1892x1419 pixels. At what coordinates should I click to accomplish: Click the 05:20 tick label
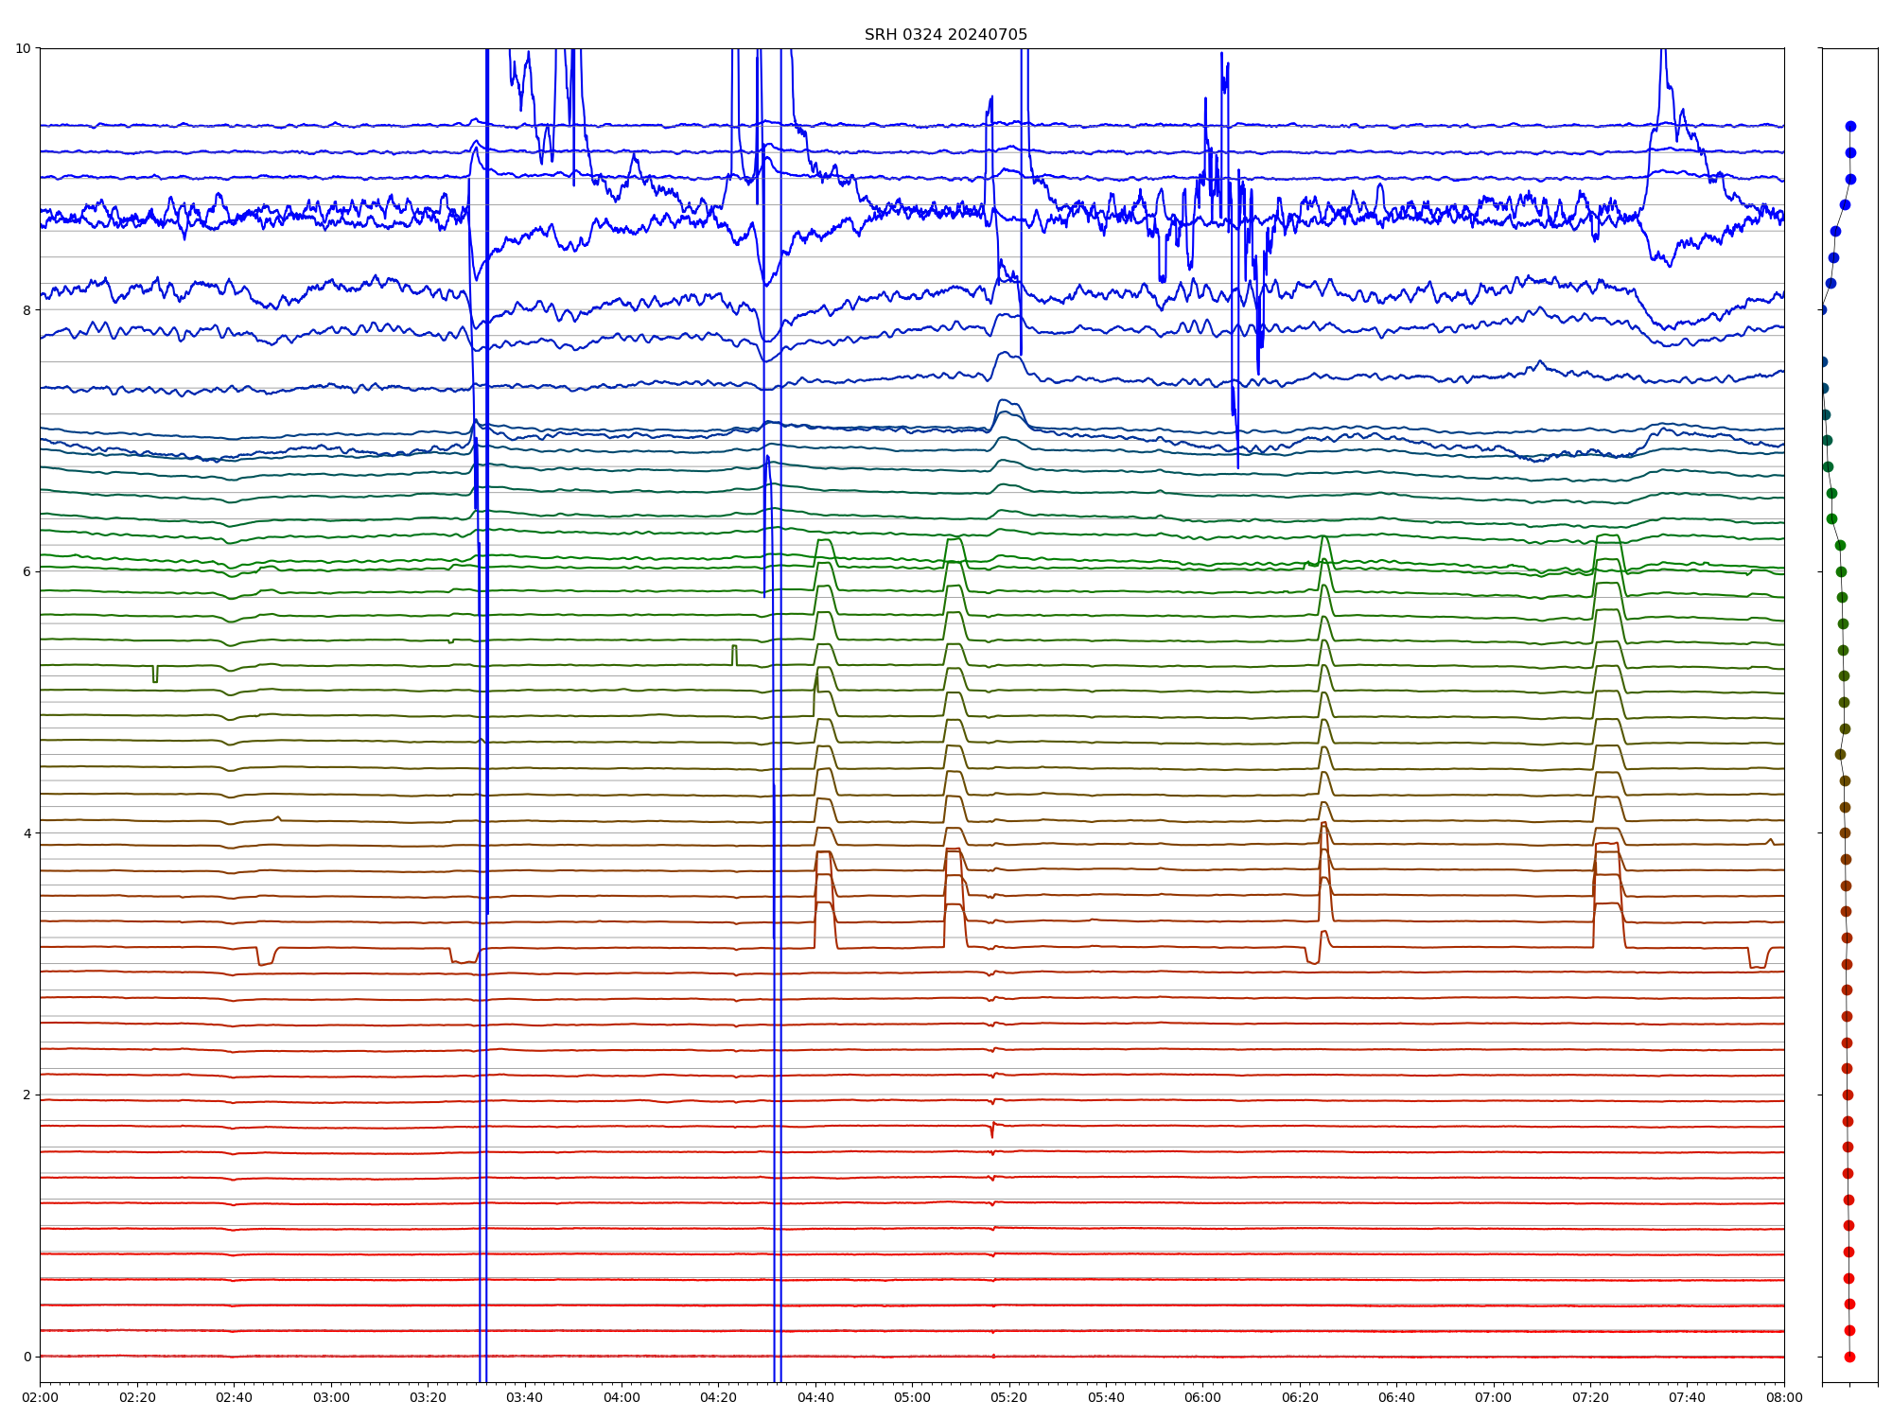[1009, 1397]
